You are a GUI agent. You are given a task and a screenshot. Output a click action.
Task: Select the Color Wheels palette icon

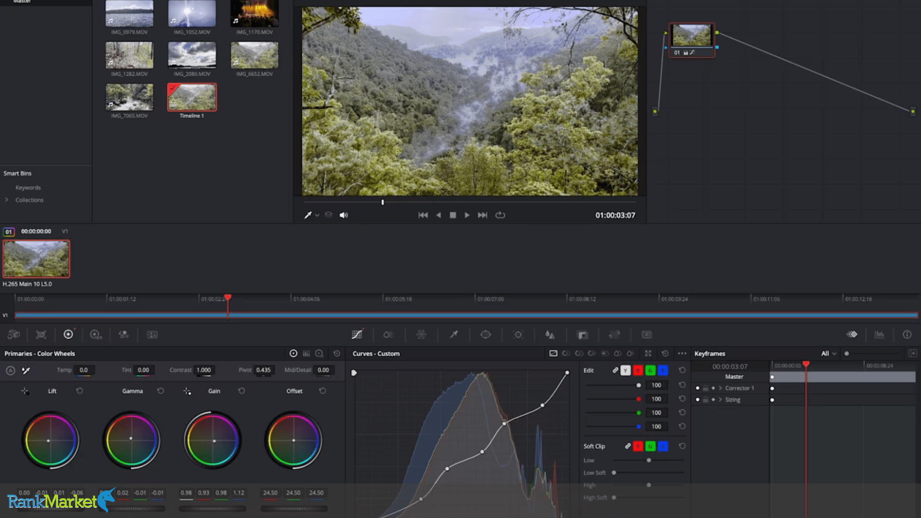point(68,335)
